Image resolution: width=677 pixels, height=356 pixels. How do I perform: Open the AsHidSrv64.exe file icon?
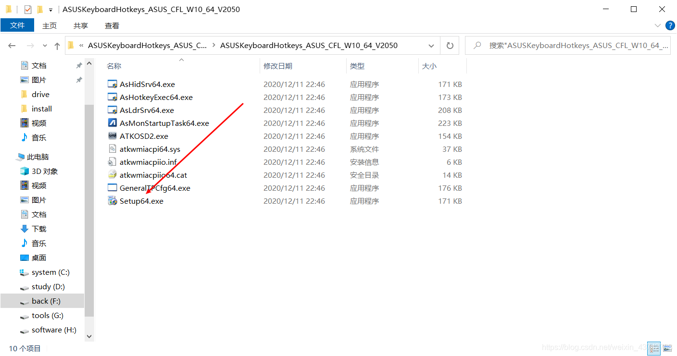(113, 84)
